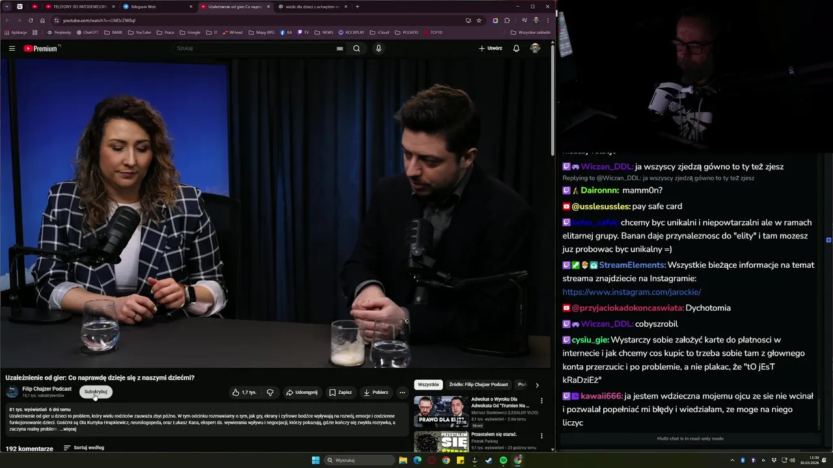Open the Praca bookmarks folder
The height and width of the screenshot is (468, 833).
[165, 32]
